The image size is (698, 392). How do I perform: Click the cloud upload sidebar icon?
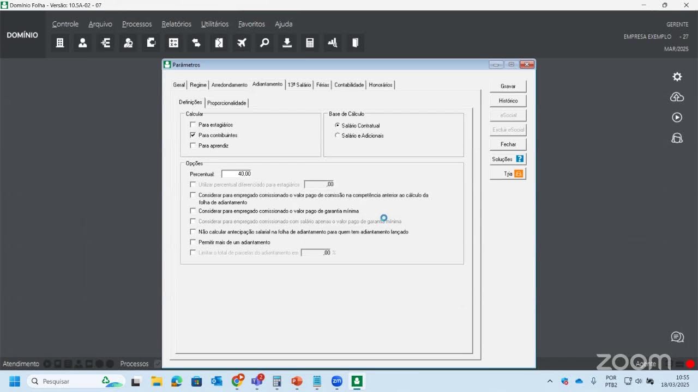pyautogui.click(x=677, y=97)
